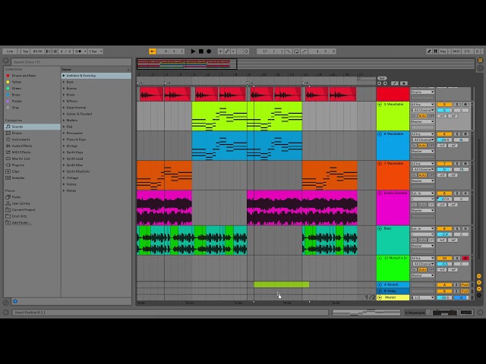Toggle the metronome button
Viewport: 486px width, 364px height.
[x=79, y=52]
